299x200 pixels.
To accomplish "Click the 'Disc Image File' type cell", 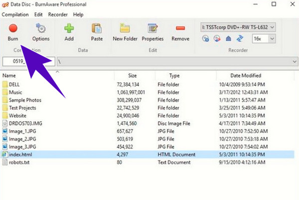I will click(x=174, y=124).
